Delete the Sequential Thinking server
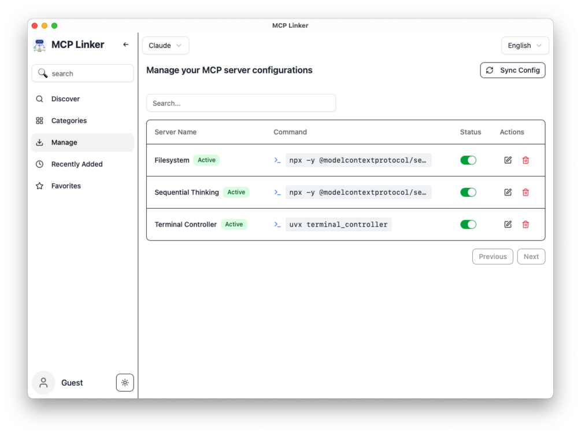 pos(526,192)
